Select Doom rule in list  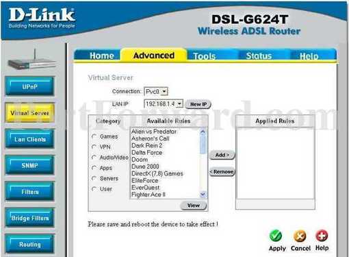pyautogui.click(x=140, y=160)
